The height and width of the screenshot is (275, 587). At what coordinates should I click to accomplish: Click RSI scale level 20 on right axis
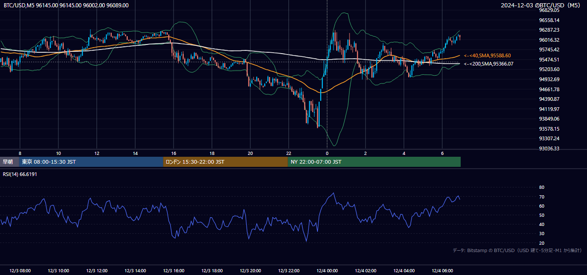[x=542, y=243]
